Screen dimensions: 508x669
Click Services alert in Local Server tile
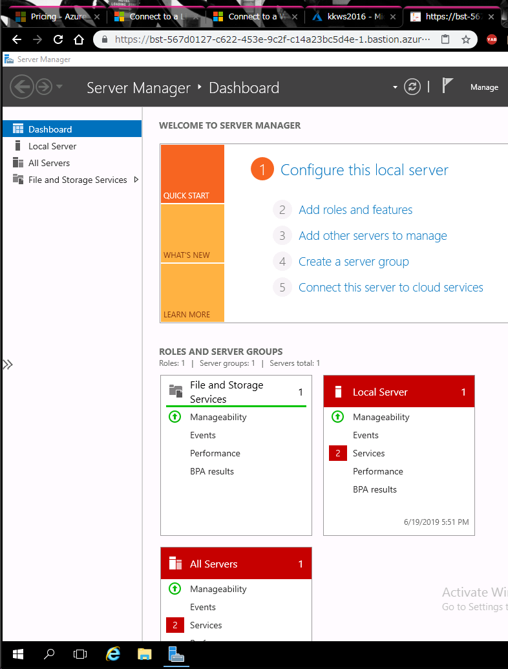[368, 453]
